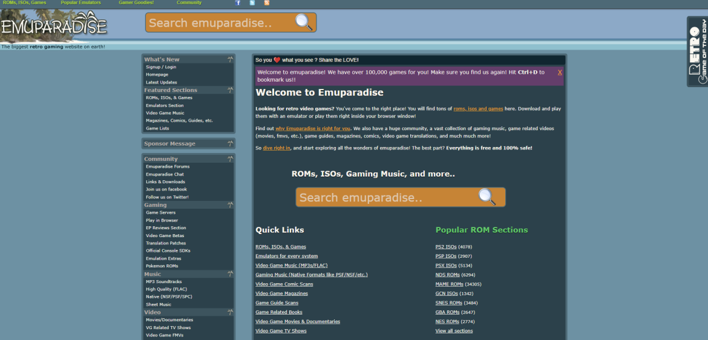Open the RSS feed icon in top bar
The image size is (708, 340).
click(x=266, y=2)
